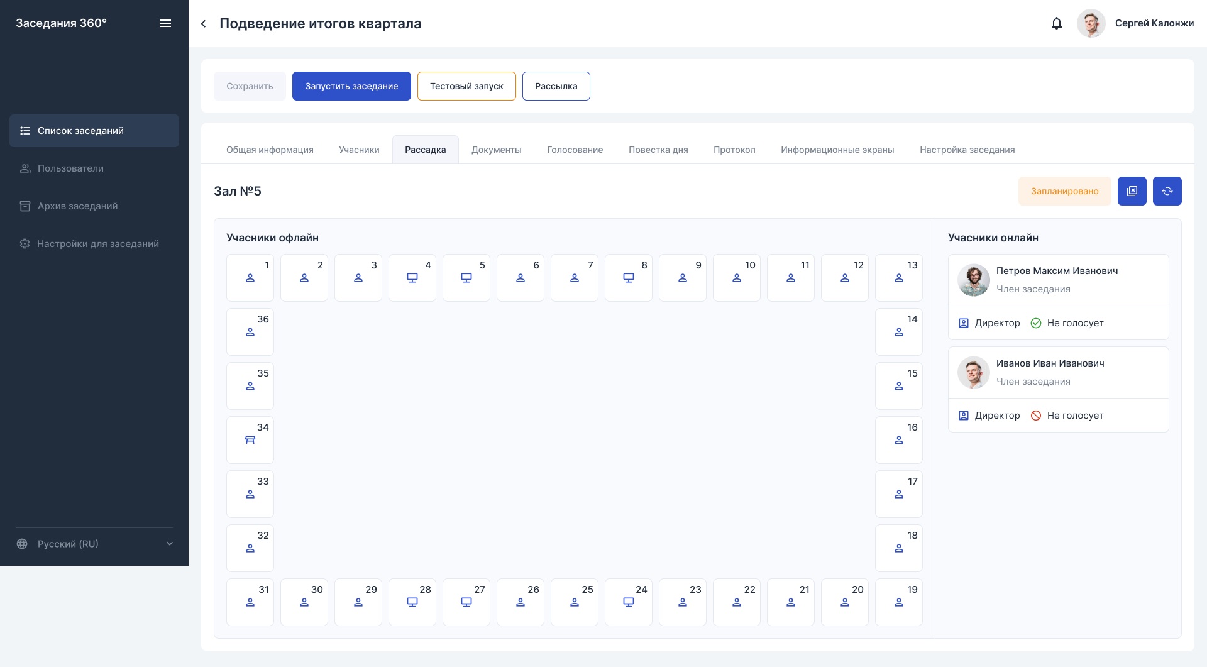
Task: Click the name Иванов Иван Иванович
Action: click(1050, 363)
